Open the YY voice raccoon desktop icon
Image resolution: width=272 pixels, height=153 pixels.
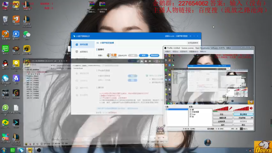click(x=16, y=5)
